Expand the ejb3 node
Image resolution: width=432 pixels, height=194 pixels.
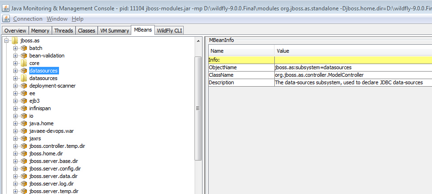click(16, 101)
